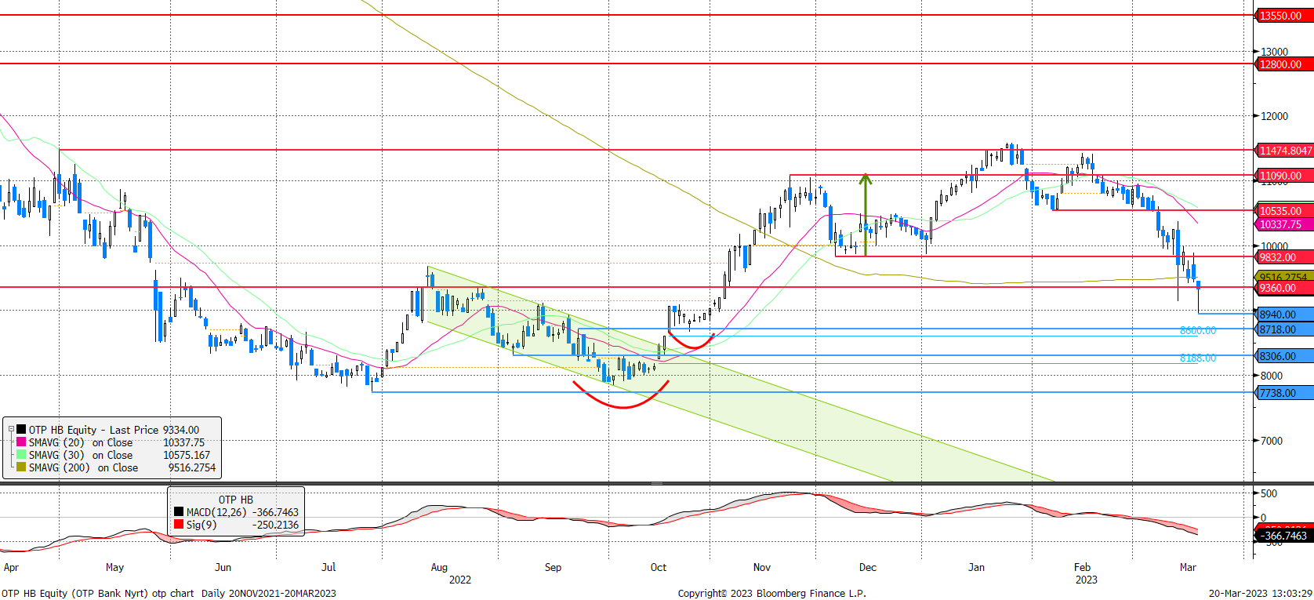Select the SMAVG (20) on Close legend entry
1314x600 pixels.
point(81,442)
